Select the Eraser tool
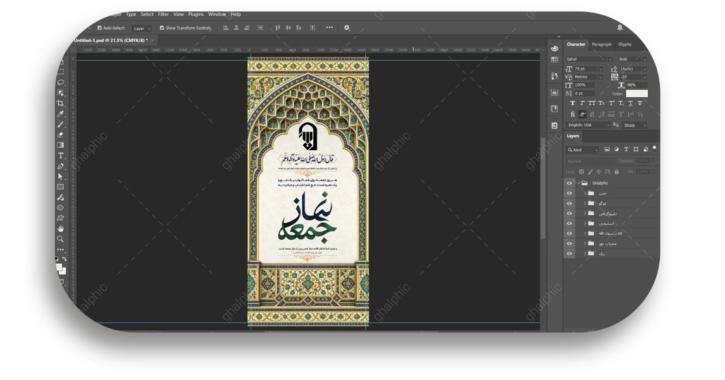 61,135
